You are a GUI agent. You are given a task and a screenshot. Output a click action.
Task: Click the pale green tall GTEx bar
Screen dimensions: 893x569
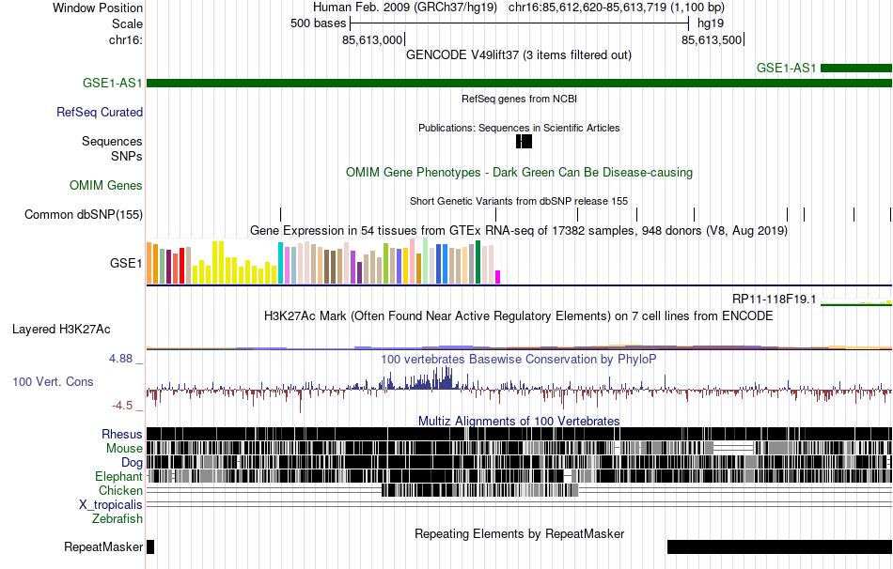pos(426,261)
